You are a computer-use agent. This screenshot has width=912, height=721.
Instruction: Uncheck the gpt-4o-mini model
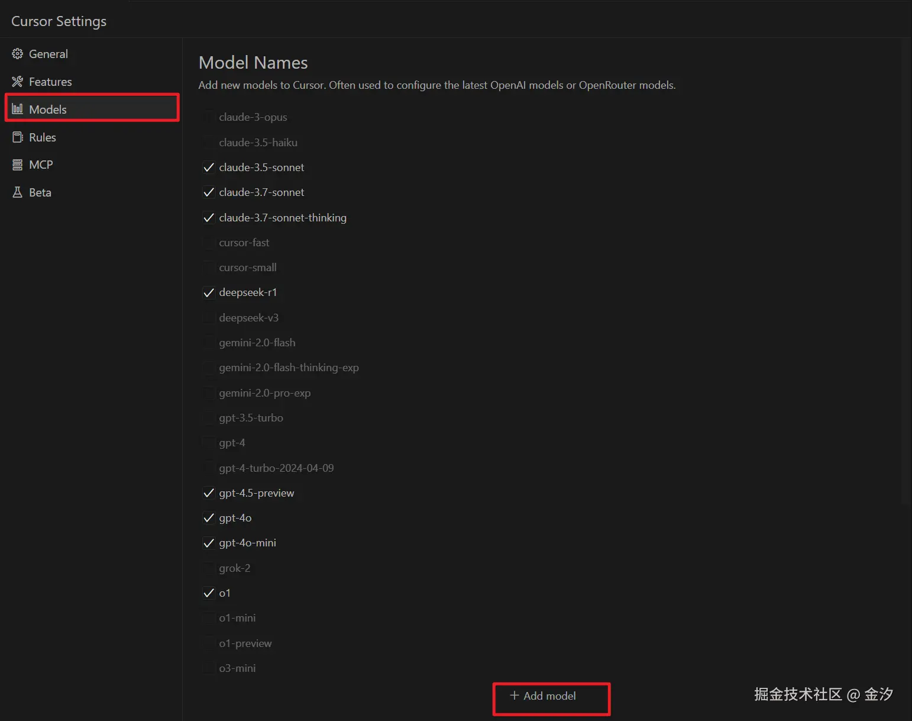(209, 543)
